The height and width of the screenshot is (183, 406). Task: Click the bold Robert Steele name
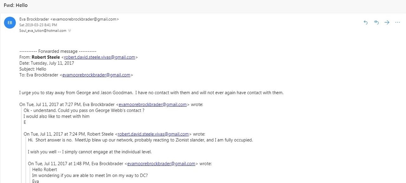click(46, 57)
